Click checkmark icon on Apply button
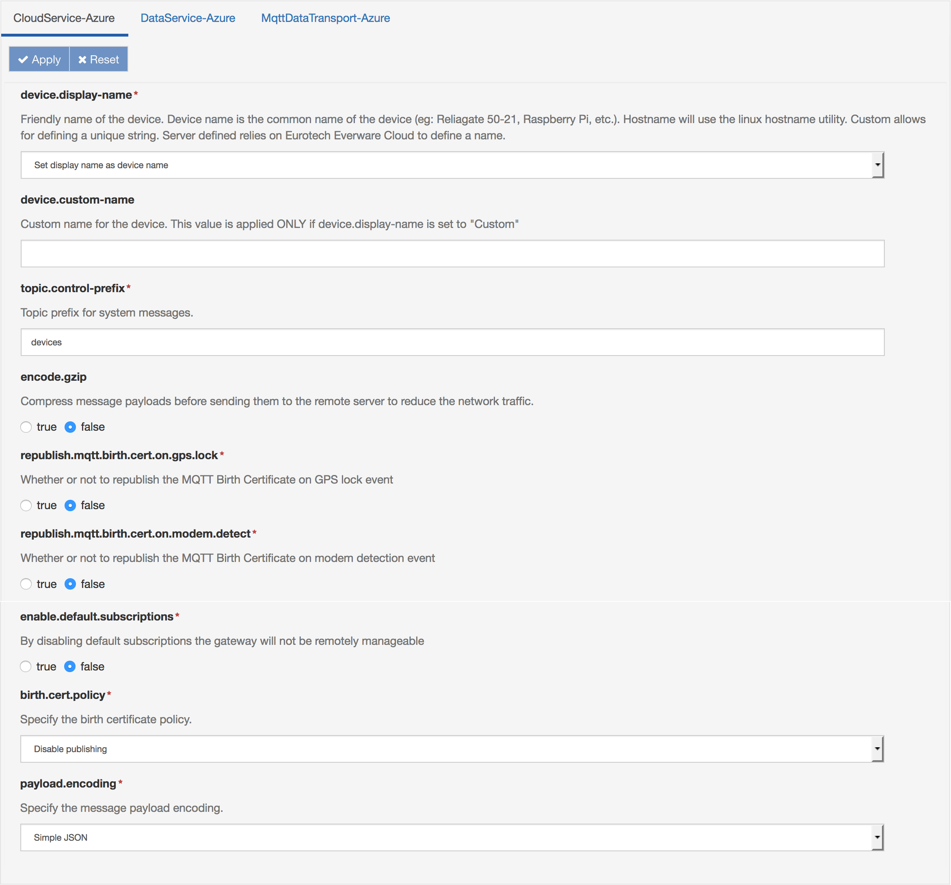951x885 pixels. pos(22,60)
